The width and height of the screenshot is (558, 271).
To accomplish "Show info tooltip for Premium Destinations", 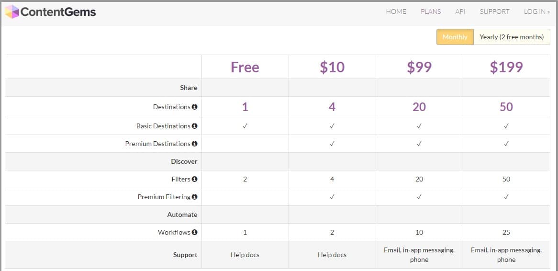I will [x=194, y=144].
